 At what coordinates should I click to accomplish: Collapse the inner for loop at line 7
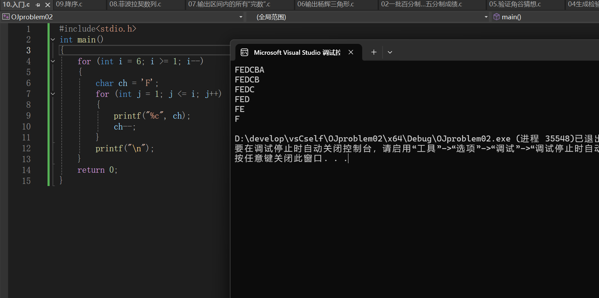53,94
